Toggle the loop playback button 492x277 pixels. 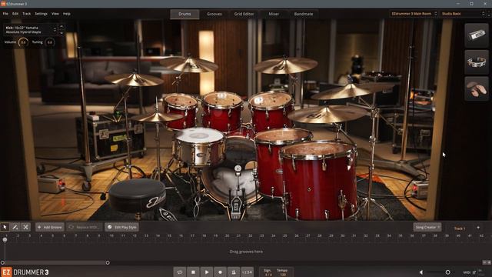click(180, 272)
